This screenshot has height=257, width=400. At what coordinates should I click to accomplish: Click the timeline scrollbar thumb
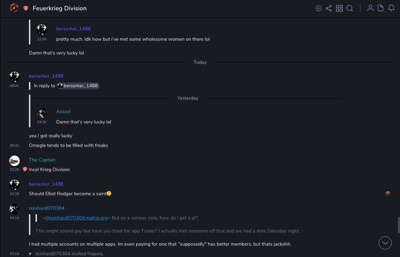[x=398, y=225]
